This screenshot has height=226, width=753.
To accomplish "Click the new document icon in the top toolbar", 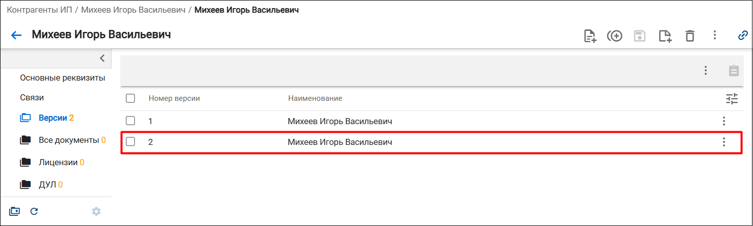I will point(590,35).
